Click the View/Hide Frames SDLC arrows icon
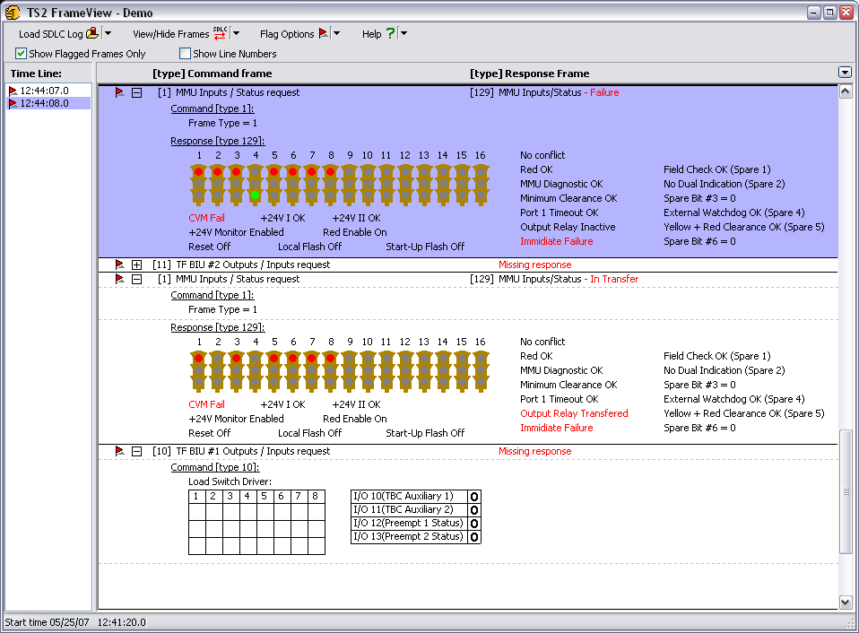This screenshot has width=859, height=633. (220, 34)
